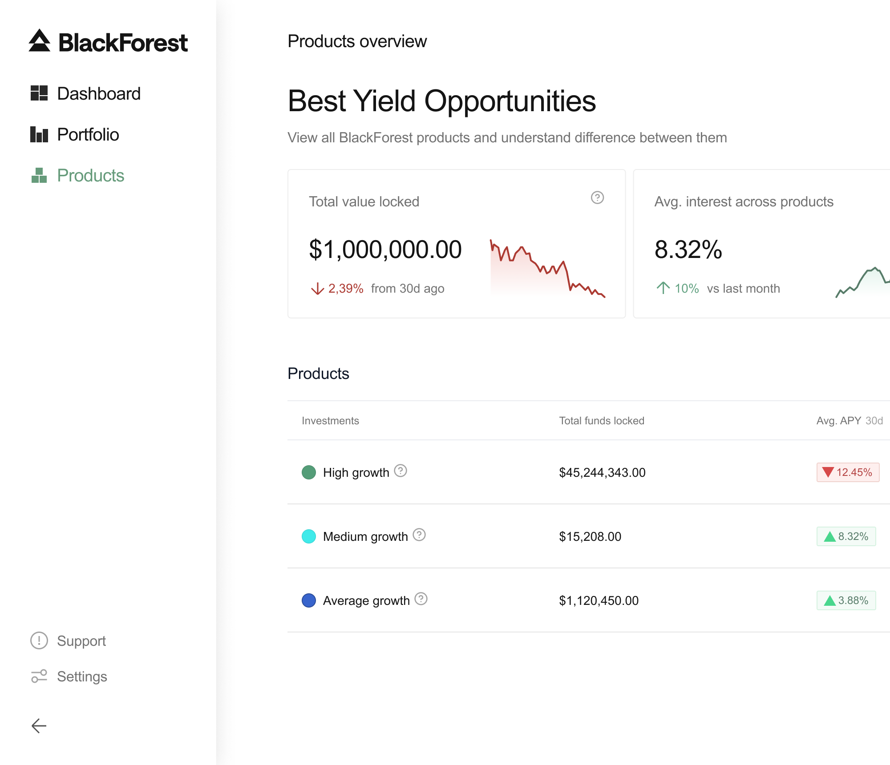Click the Products blocks icon in sidebar

(x=38, y=176)
